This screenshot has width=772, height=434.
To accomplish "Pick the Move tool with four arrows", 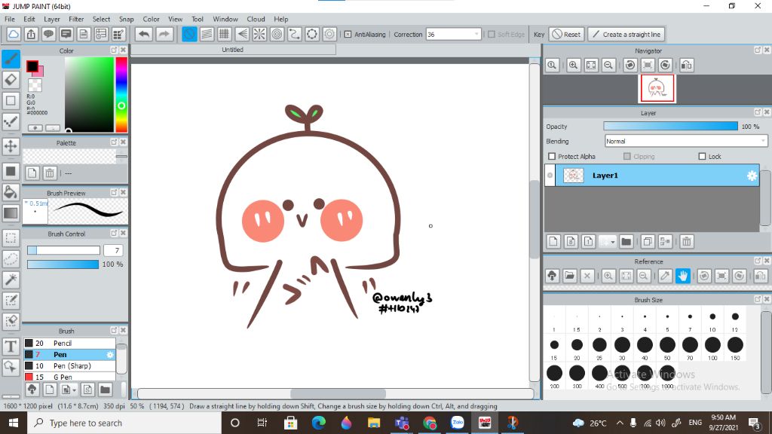I will pos(11,146).
